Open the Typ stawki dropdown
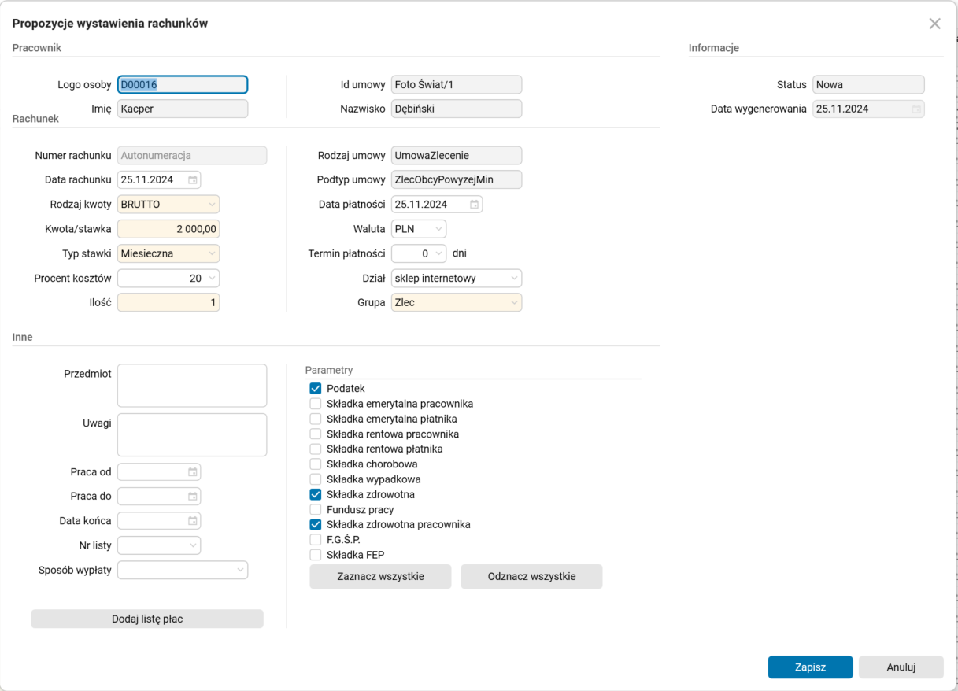 [212, 254]
